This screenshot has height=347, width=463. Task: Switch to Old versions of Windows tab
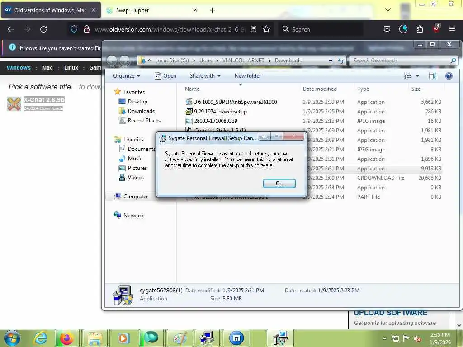pos(51,10)
